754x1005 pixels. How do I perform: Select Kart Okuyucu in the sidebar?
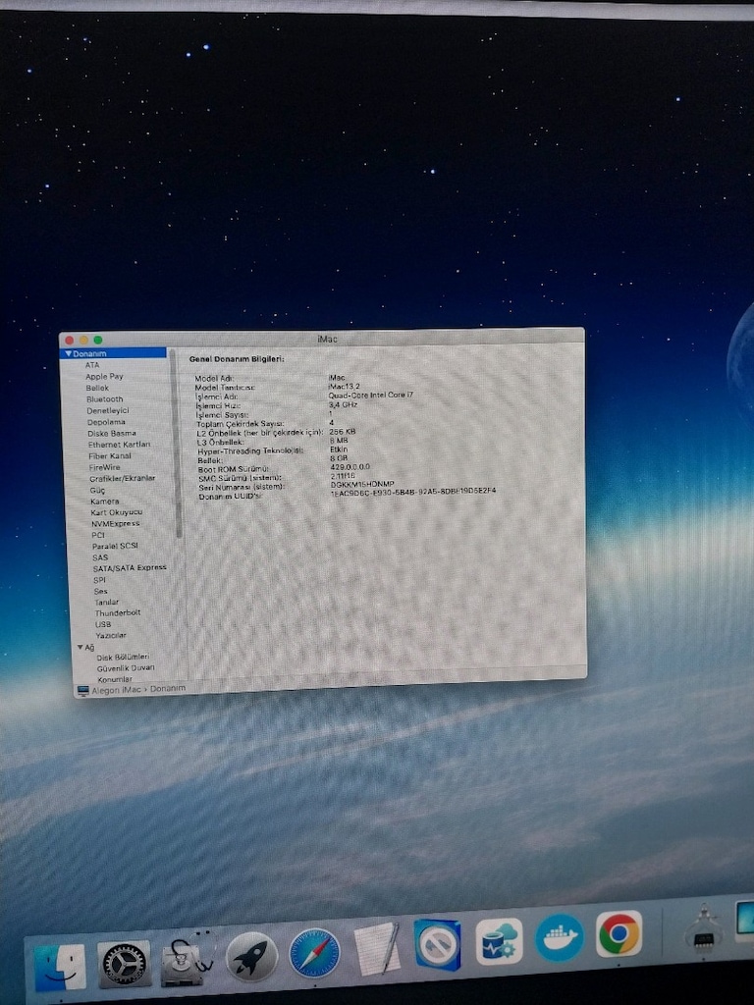[x=117, y=512]
